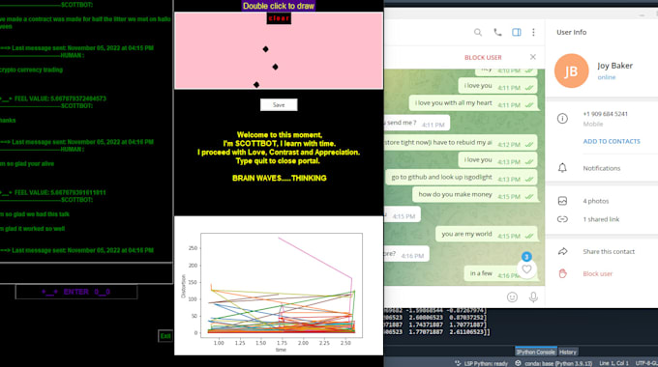Click the Notifications bell icon

point(562,168)
